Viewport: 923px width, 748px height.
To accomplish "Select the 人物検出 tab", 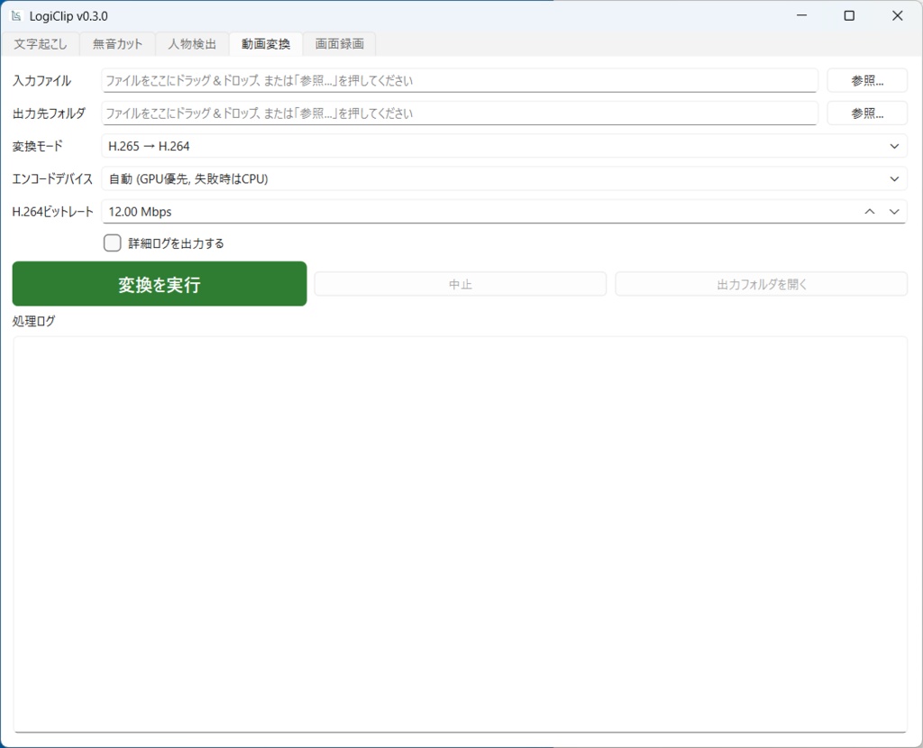I will pos(192,44).
